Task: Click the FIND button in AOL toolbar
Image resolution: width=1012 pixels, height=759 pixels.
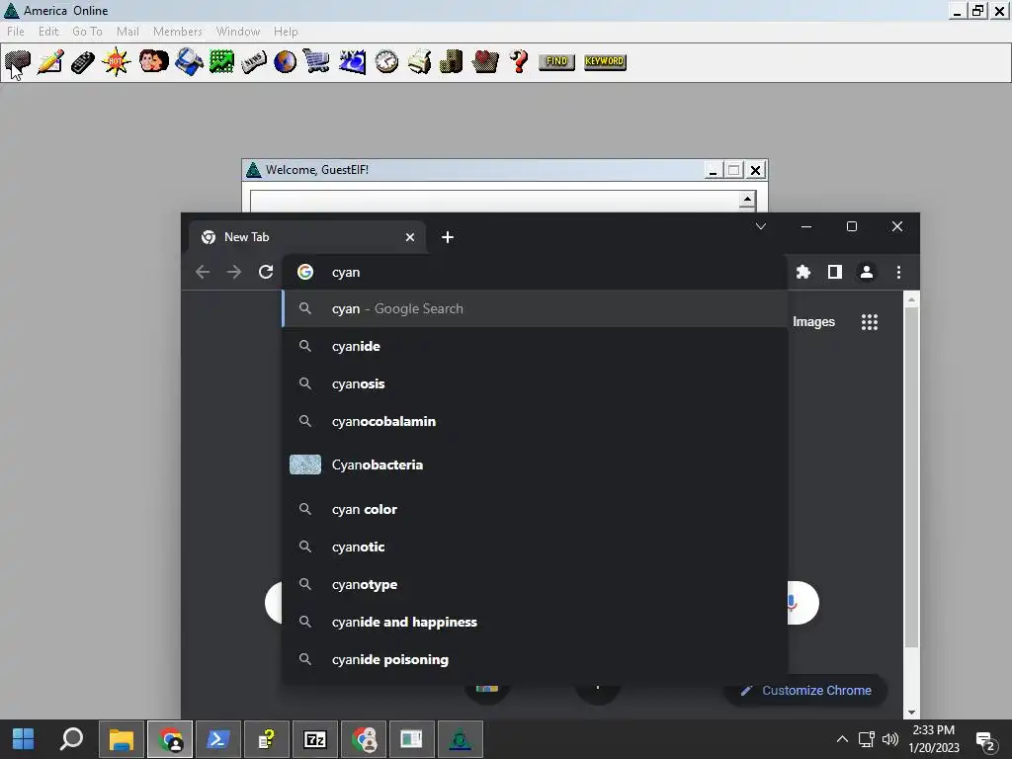Action: [x=556, y=62]
